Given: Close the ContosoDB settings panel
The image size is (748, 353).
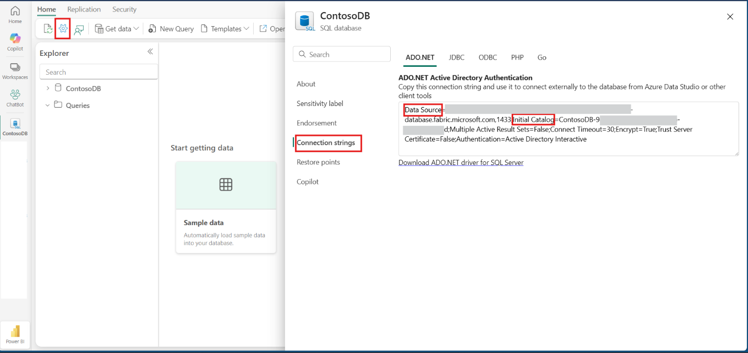Looking at the screenshot, I should 730,17.
